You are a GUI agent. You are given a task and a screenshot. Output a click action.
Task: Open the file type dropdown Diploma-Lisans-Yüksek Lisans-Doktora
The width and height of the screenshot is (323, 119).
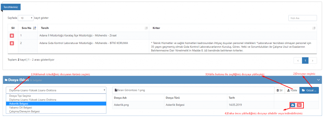coord(56,90)
